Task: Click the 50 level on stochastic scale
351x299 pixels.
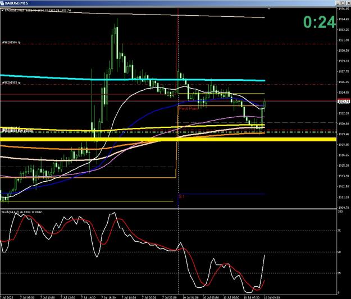Action: (x=339, y=252)
